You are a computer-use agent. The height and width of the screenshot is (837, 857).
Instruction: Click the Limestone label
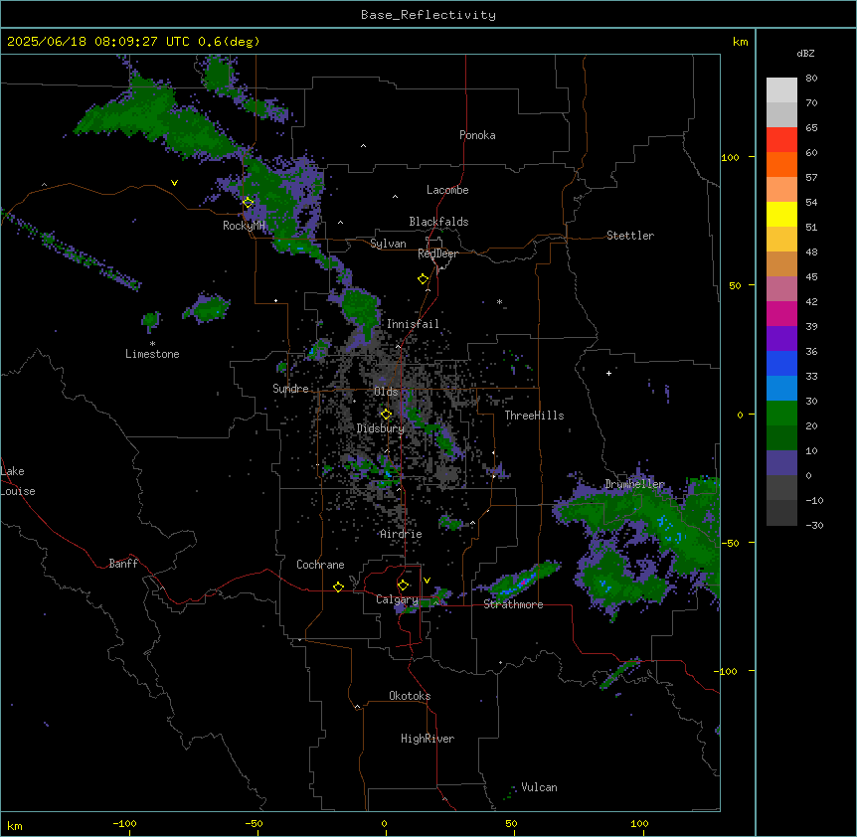coord(152,354)
